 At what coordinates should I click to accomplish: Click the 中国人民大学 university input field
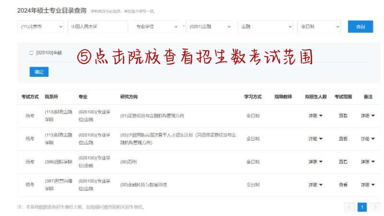[x=97, y=26]
